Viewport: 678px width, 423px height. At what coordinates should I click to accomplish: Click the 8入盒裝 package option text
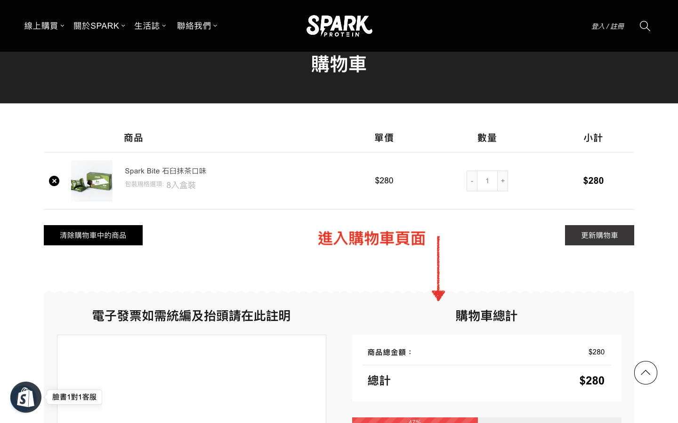[181, 185]
